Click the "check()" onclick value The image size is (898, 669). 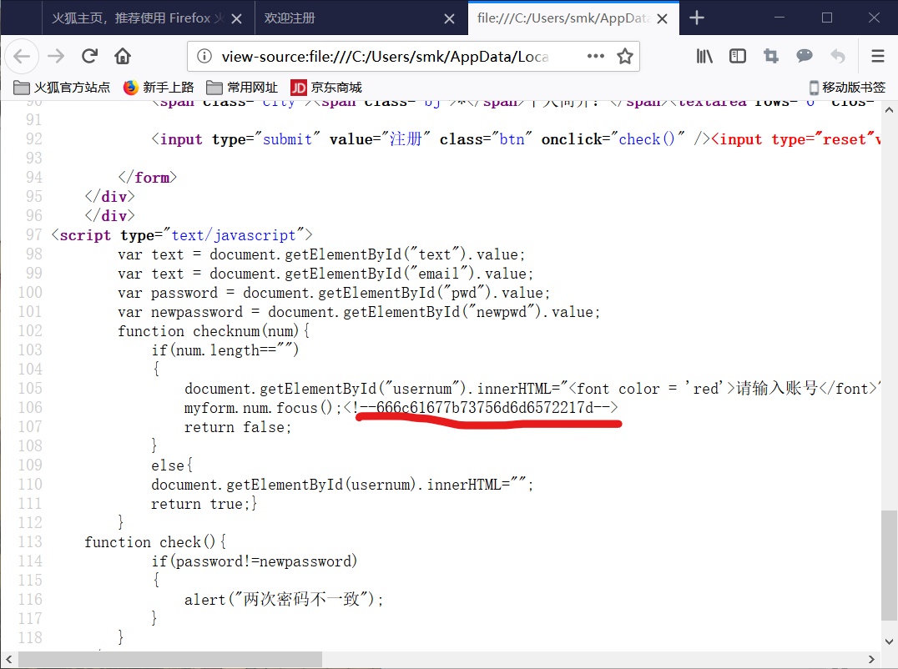pyautogui.click(x=647, y=139)
